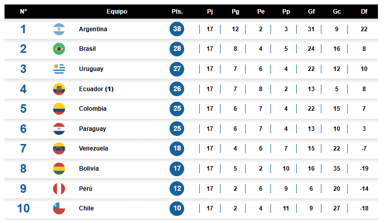385x223 pixels.
Task: Click the Uruguay flag icon
Action: pos(59,69)
